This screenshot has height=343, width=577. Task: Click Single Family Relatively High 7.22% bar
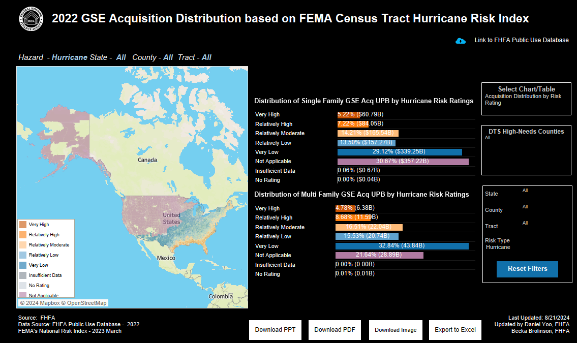click(353, 124)
